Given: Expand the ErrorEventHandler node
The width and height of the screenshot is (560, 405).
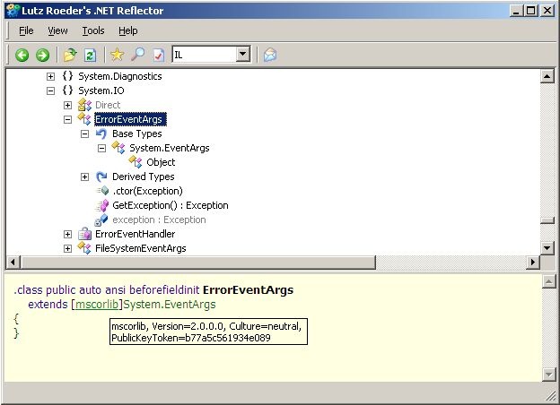Looking at the screenshot, I should (x=67, y=234).
